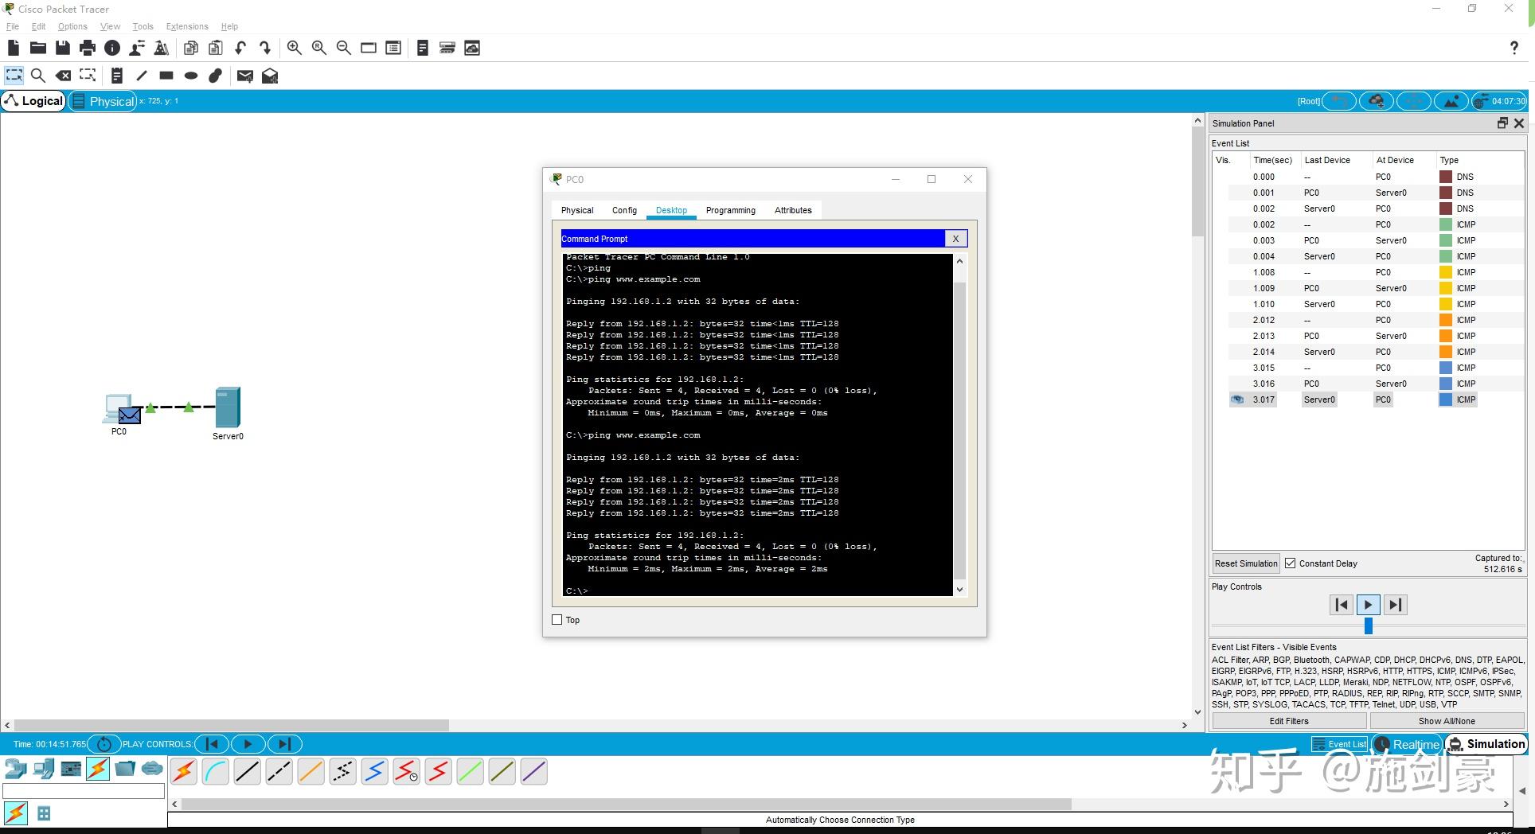The height and width of the screenshot is (834, 1535).
Task: Play simulation in Simulation Panel
Action: [1368, 605]
